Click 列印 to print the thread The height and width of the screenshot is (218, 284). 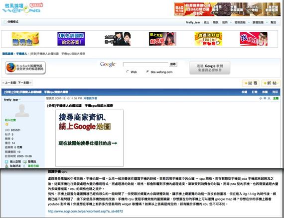point(275,92)
